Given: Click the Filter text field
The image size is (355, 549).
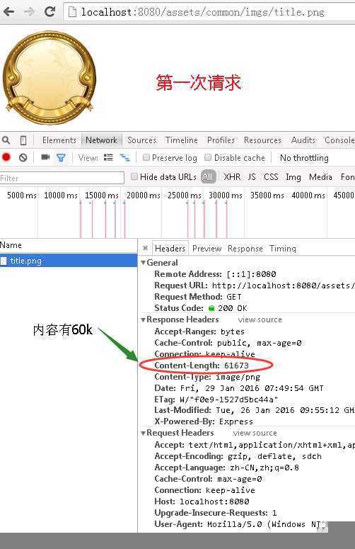Looking at the screenshot, I should pyautogui.click(x=62, y=178).
